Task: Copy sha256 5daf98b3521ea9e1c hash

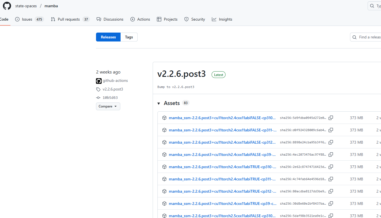Action: 331,216
